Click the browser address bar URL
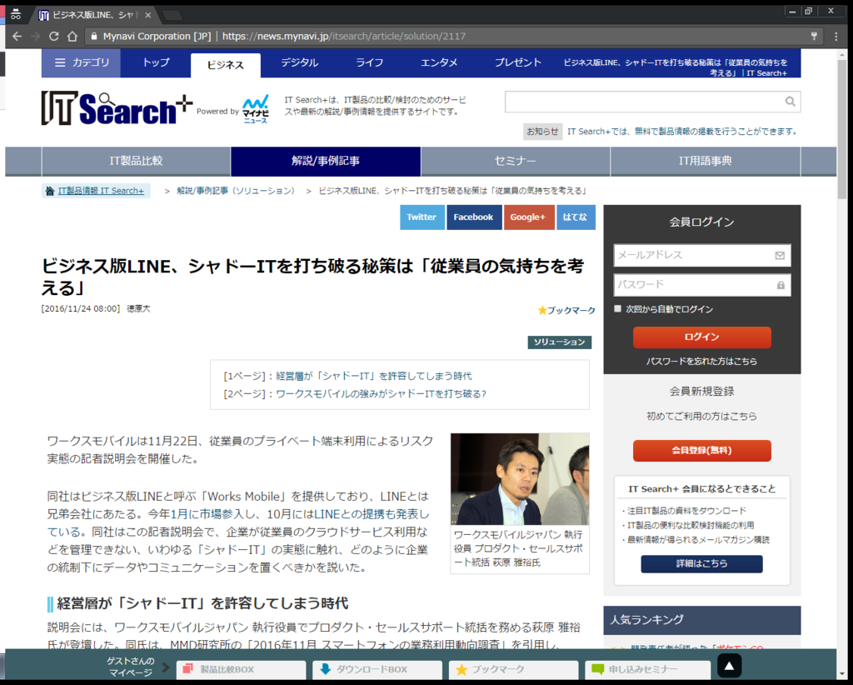853x685 pixels. tap(344, 37)
